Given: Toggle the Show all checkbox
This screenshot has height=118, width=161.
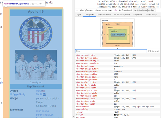Looking at the screenshot, I should tap(150, 51).
